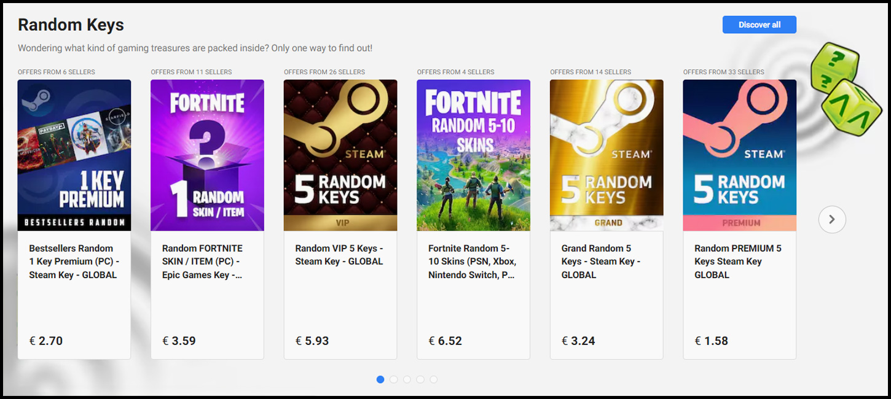Open the Fortnite 1 Random Skin image
Screen dimensions: 891x399
click(207, 155)
